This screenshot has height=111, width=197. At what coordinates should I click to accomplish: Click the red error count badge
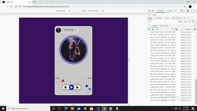click(182, 11)
